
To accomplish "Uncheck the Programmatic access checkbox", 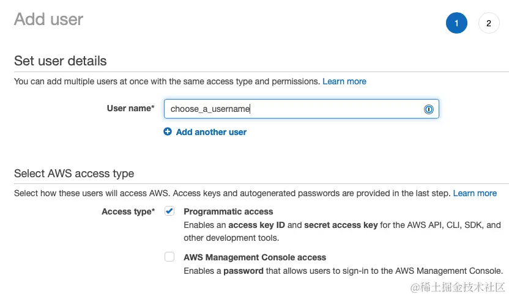I will 169,211.
